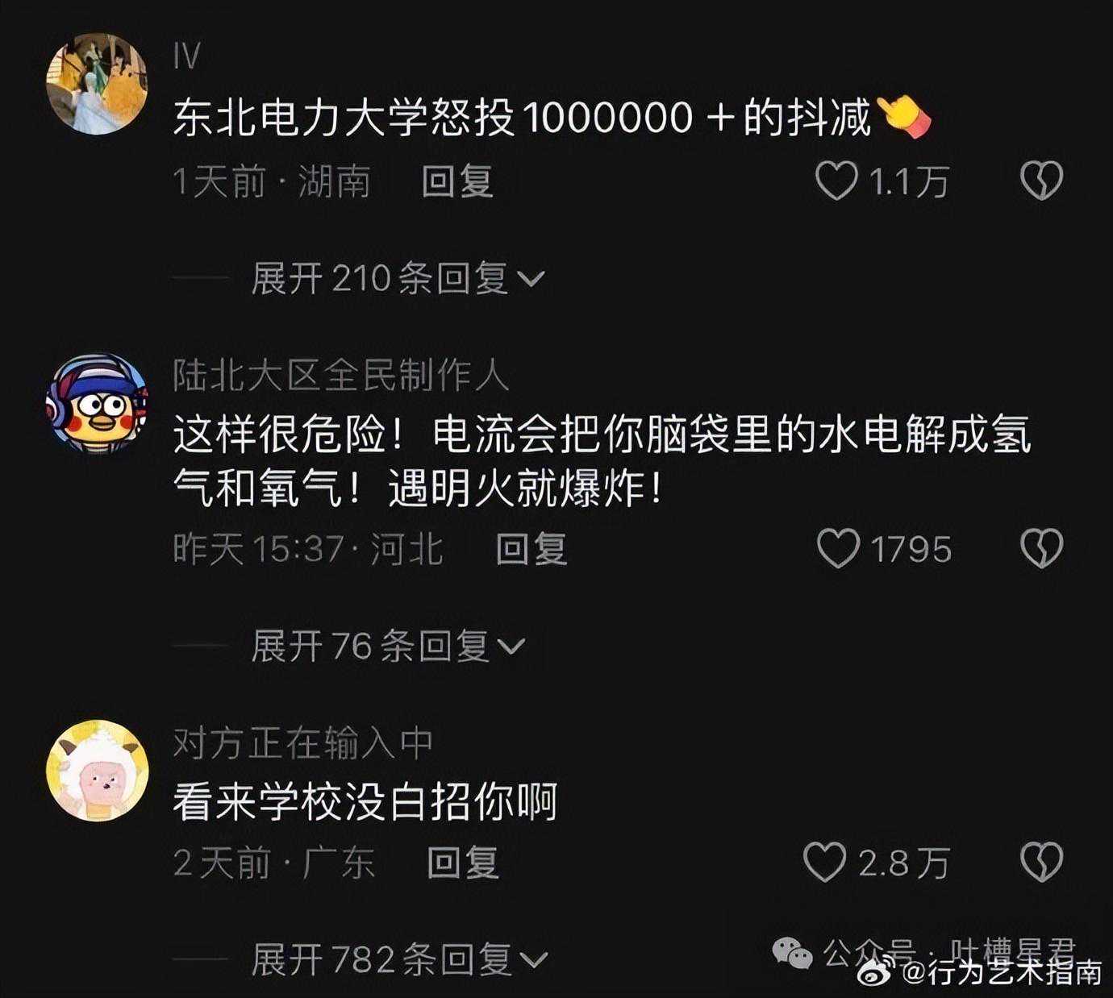Open username IV

click(186, 57)
